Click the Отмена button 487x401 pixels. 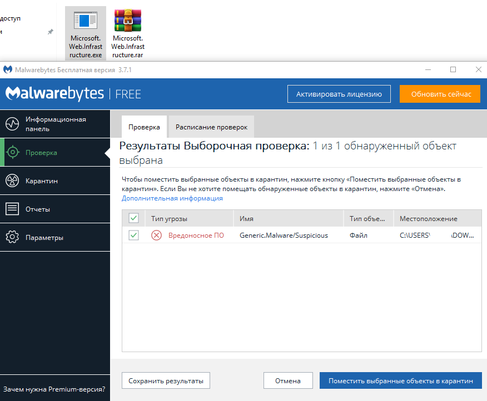pyautogui.click(x=288, y=380)
